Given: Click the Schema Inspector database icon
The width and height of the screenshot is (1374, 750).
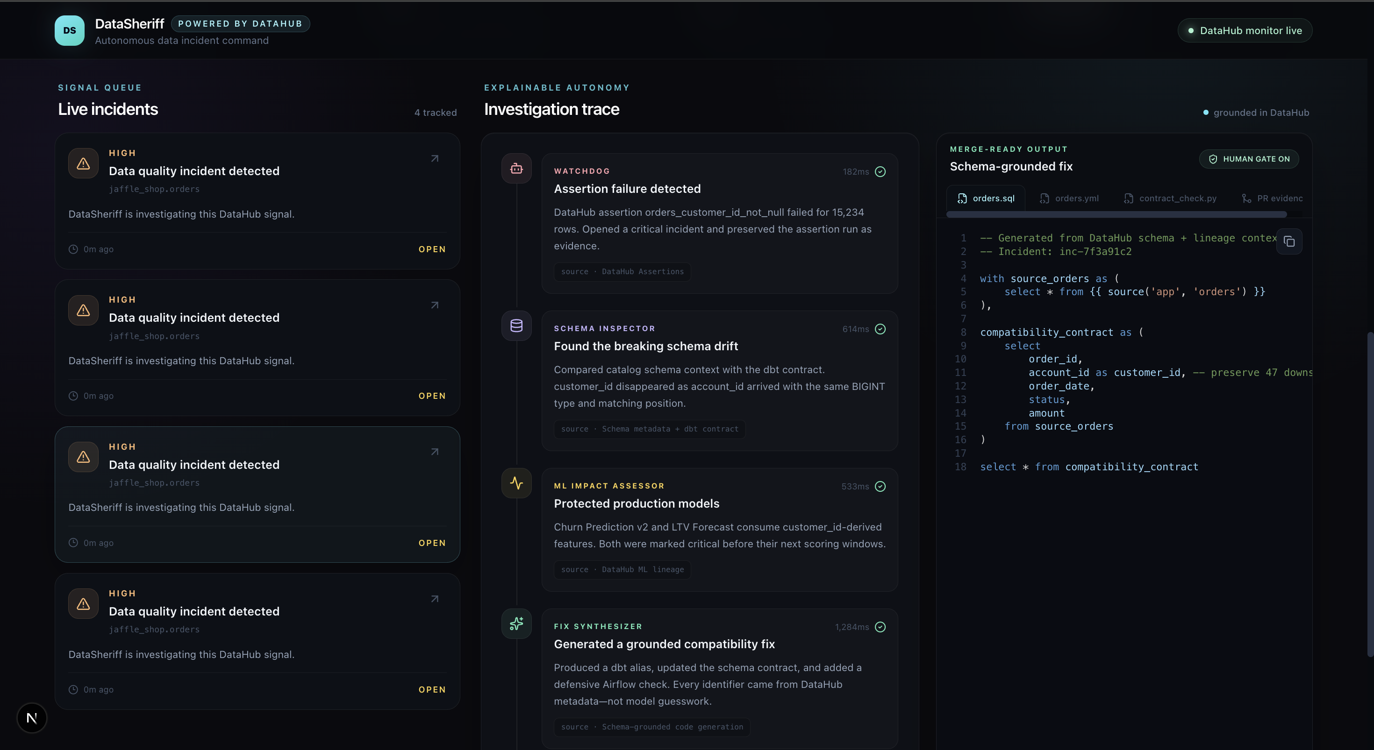Looking at the screenshot, I should coord(516,325).
